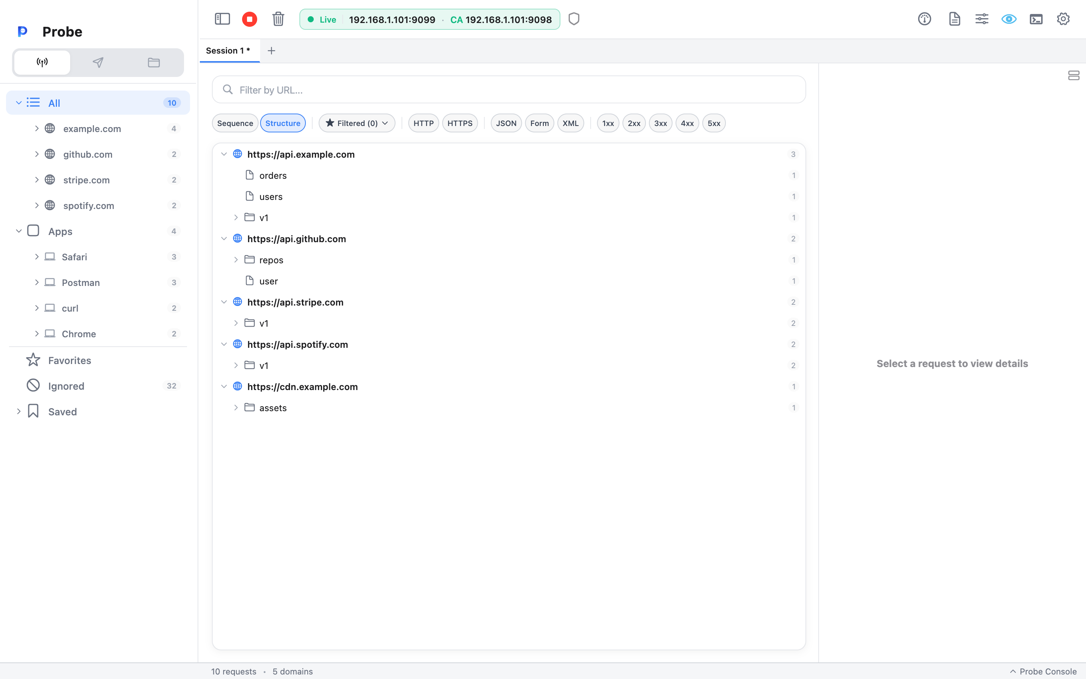
Task: Toggle the 5xx status filter
Action: [713, 123]
